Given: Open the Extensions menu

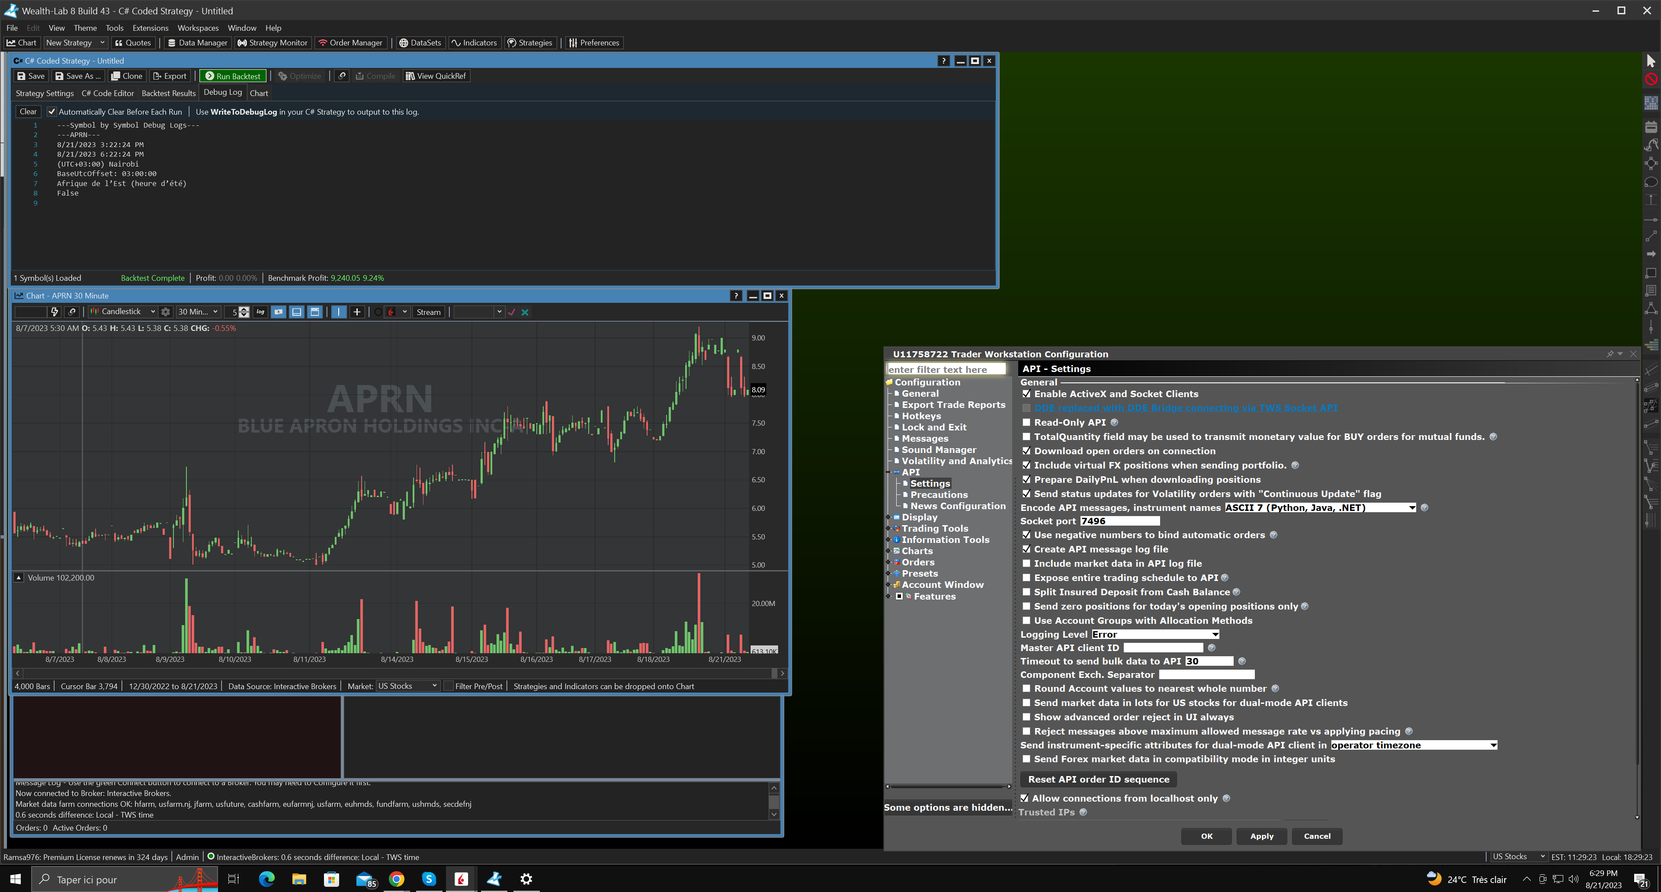Looking at the screenshot, I should (x=150, y=28).
